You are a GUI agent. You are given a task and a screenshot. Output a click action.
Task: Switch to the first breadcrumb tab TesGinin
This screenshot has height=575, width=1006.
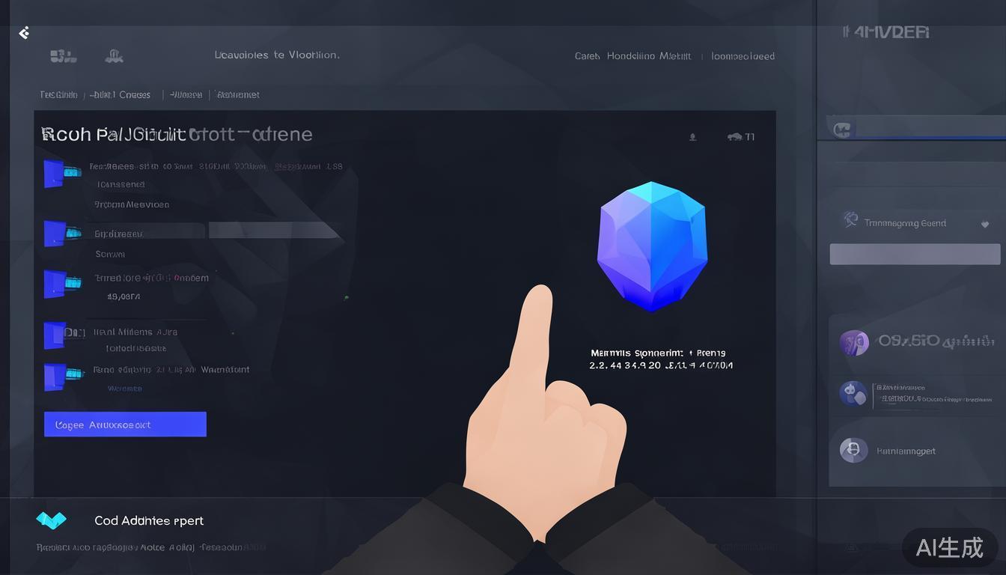coord(58,94)
